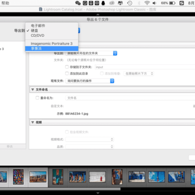This screenshot has width=195, height=195.
Task: Open the Creative Cloud menu bar icon
Action: (112, 3)
